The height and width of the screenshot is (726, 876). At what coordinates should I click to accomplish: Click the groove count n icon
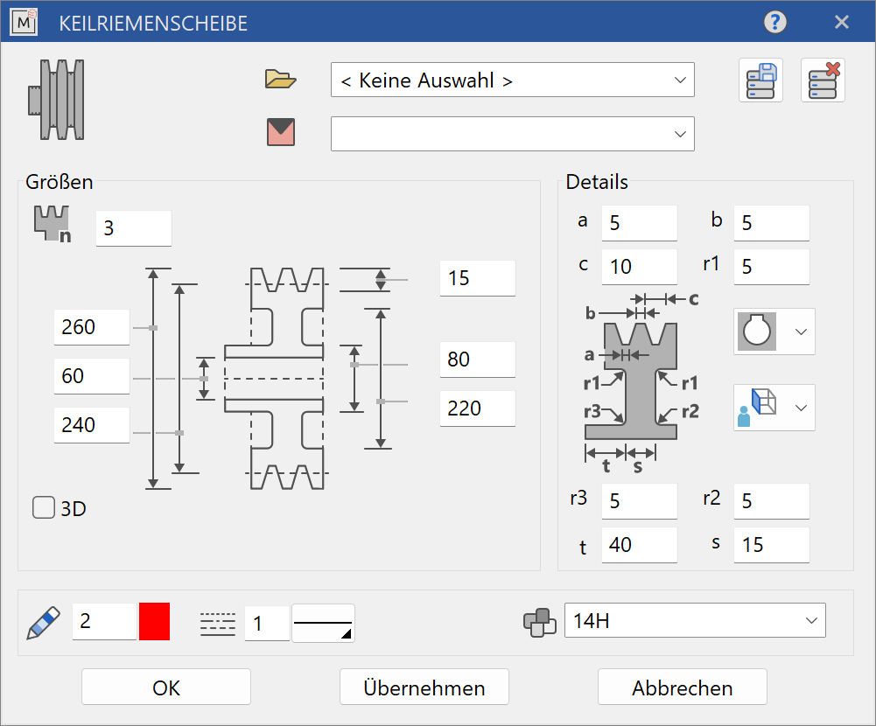[53, 224]
